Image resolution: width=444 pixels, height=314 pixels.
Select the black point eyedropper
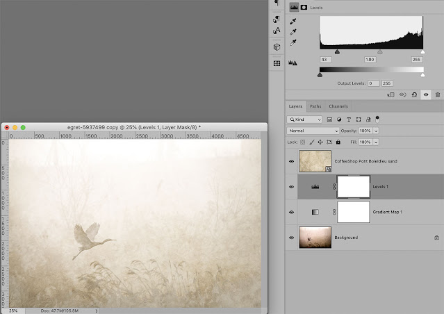(293, 22)
